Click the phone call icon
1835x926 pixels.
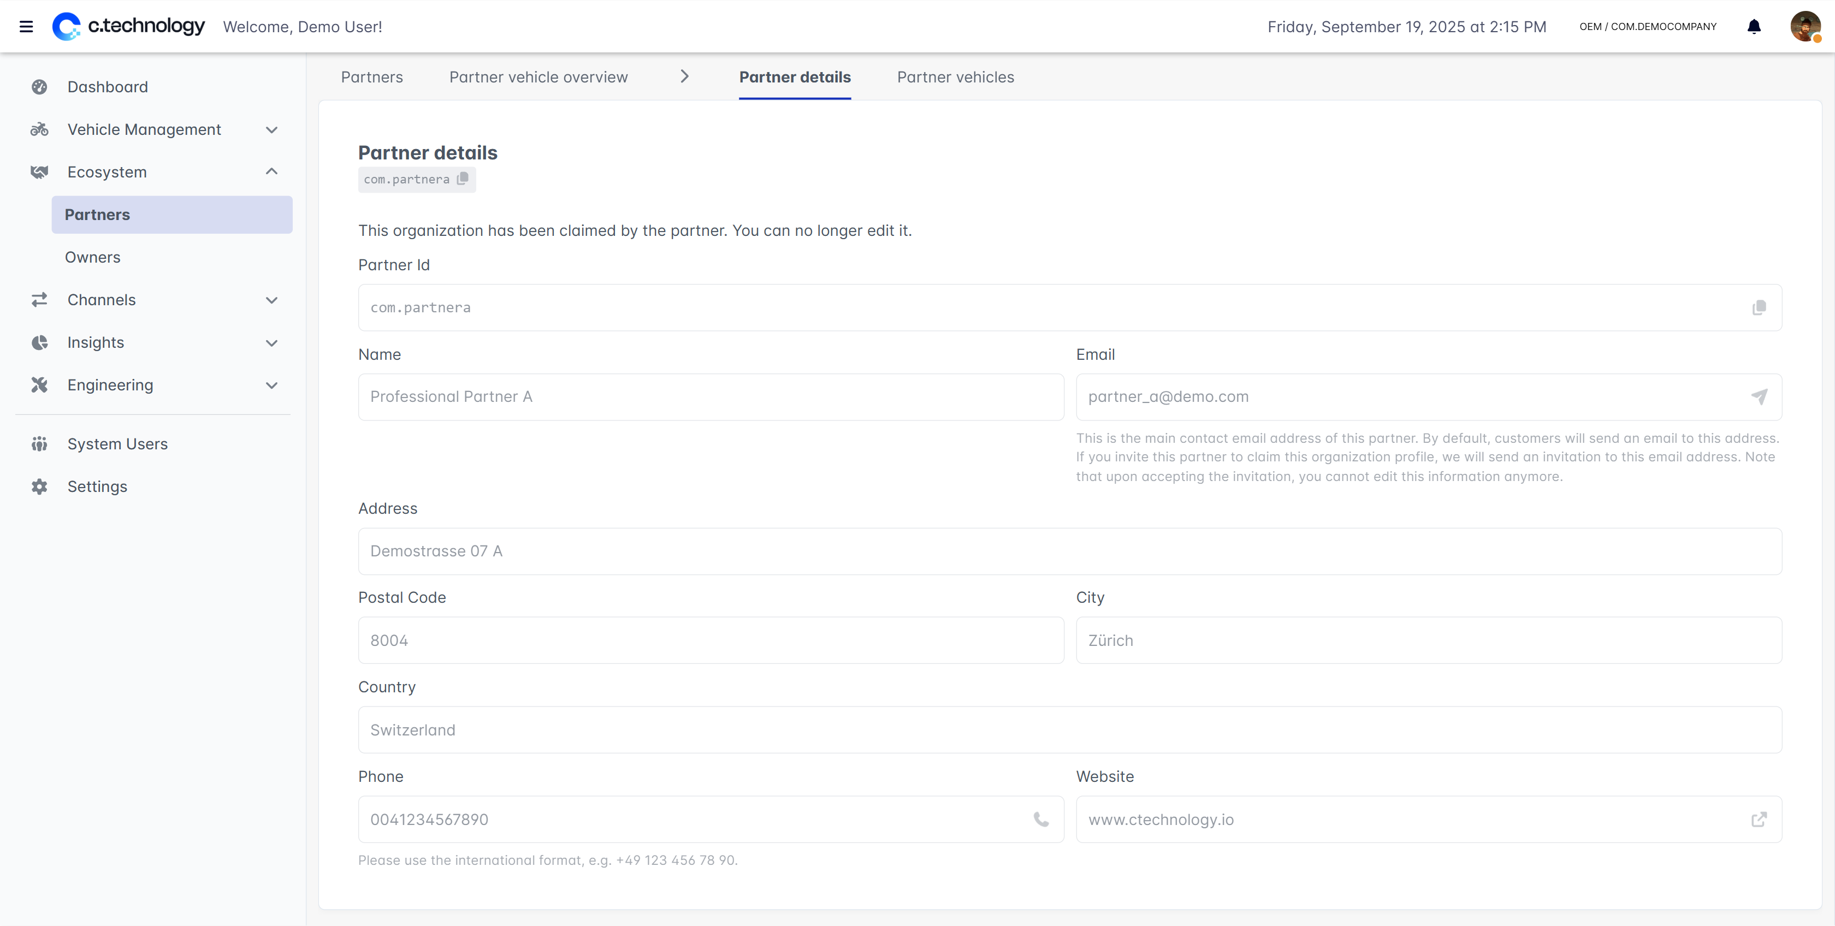[1041, 819]
